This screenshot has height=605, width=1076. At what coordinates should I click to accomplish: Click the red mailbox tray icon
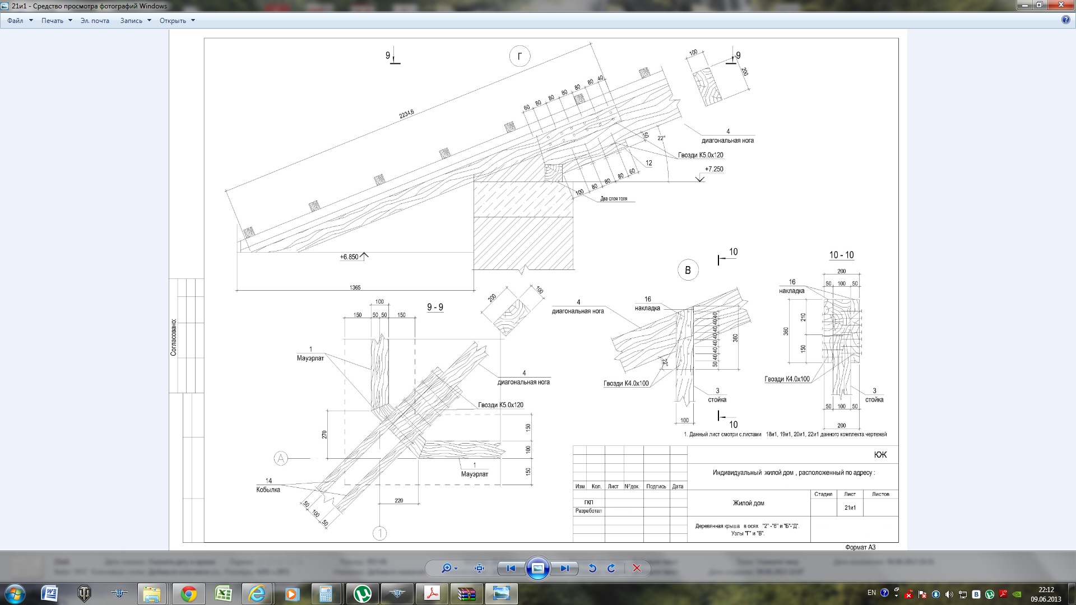pos(908,594)
